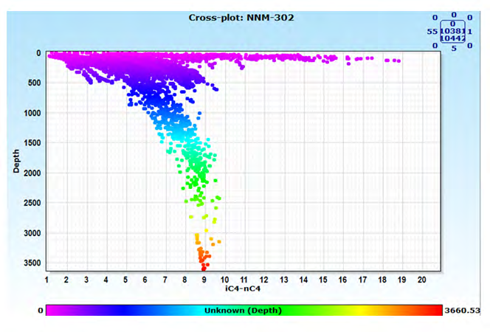Screen dimensions: 490x332
Task: Click the x-axis tick label '7'
Action: [165, 280]
